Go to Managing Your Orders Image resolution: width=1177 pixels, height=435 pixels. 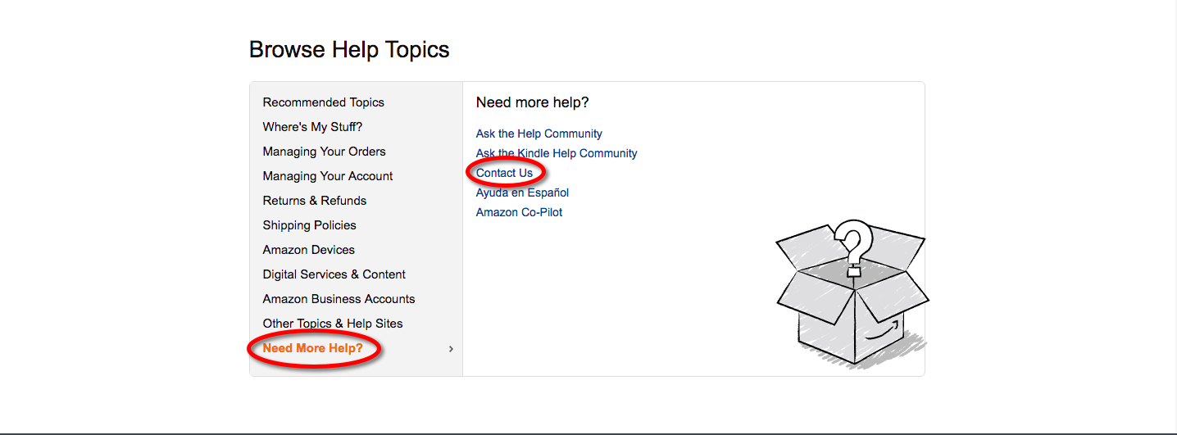tap(324, 152)
